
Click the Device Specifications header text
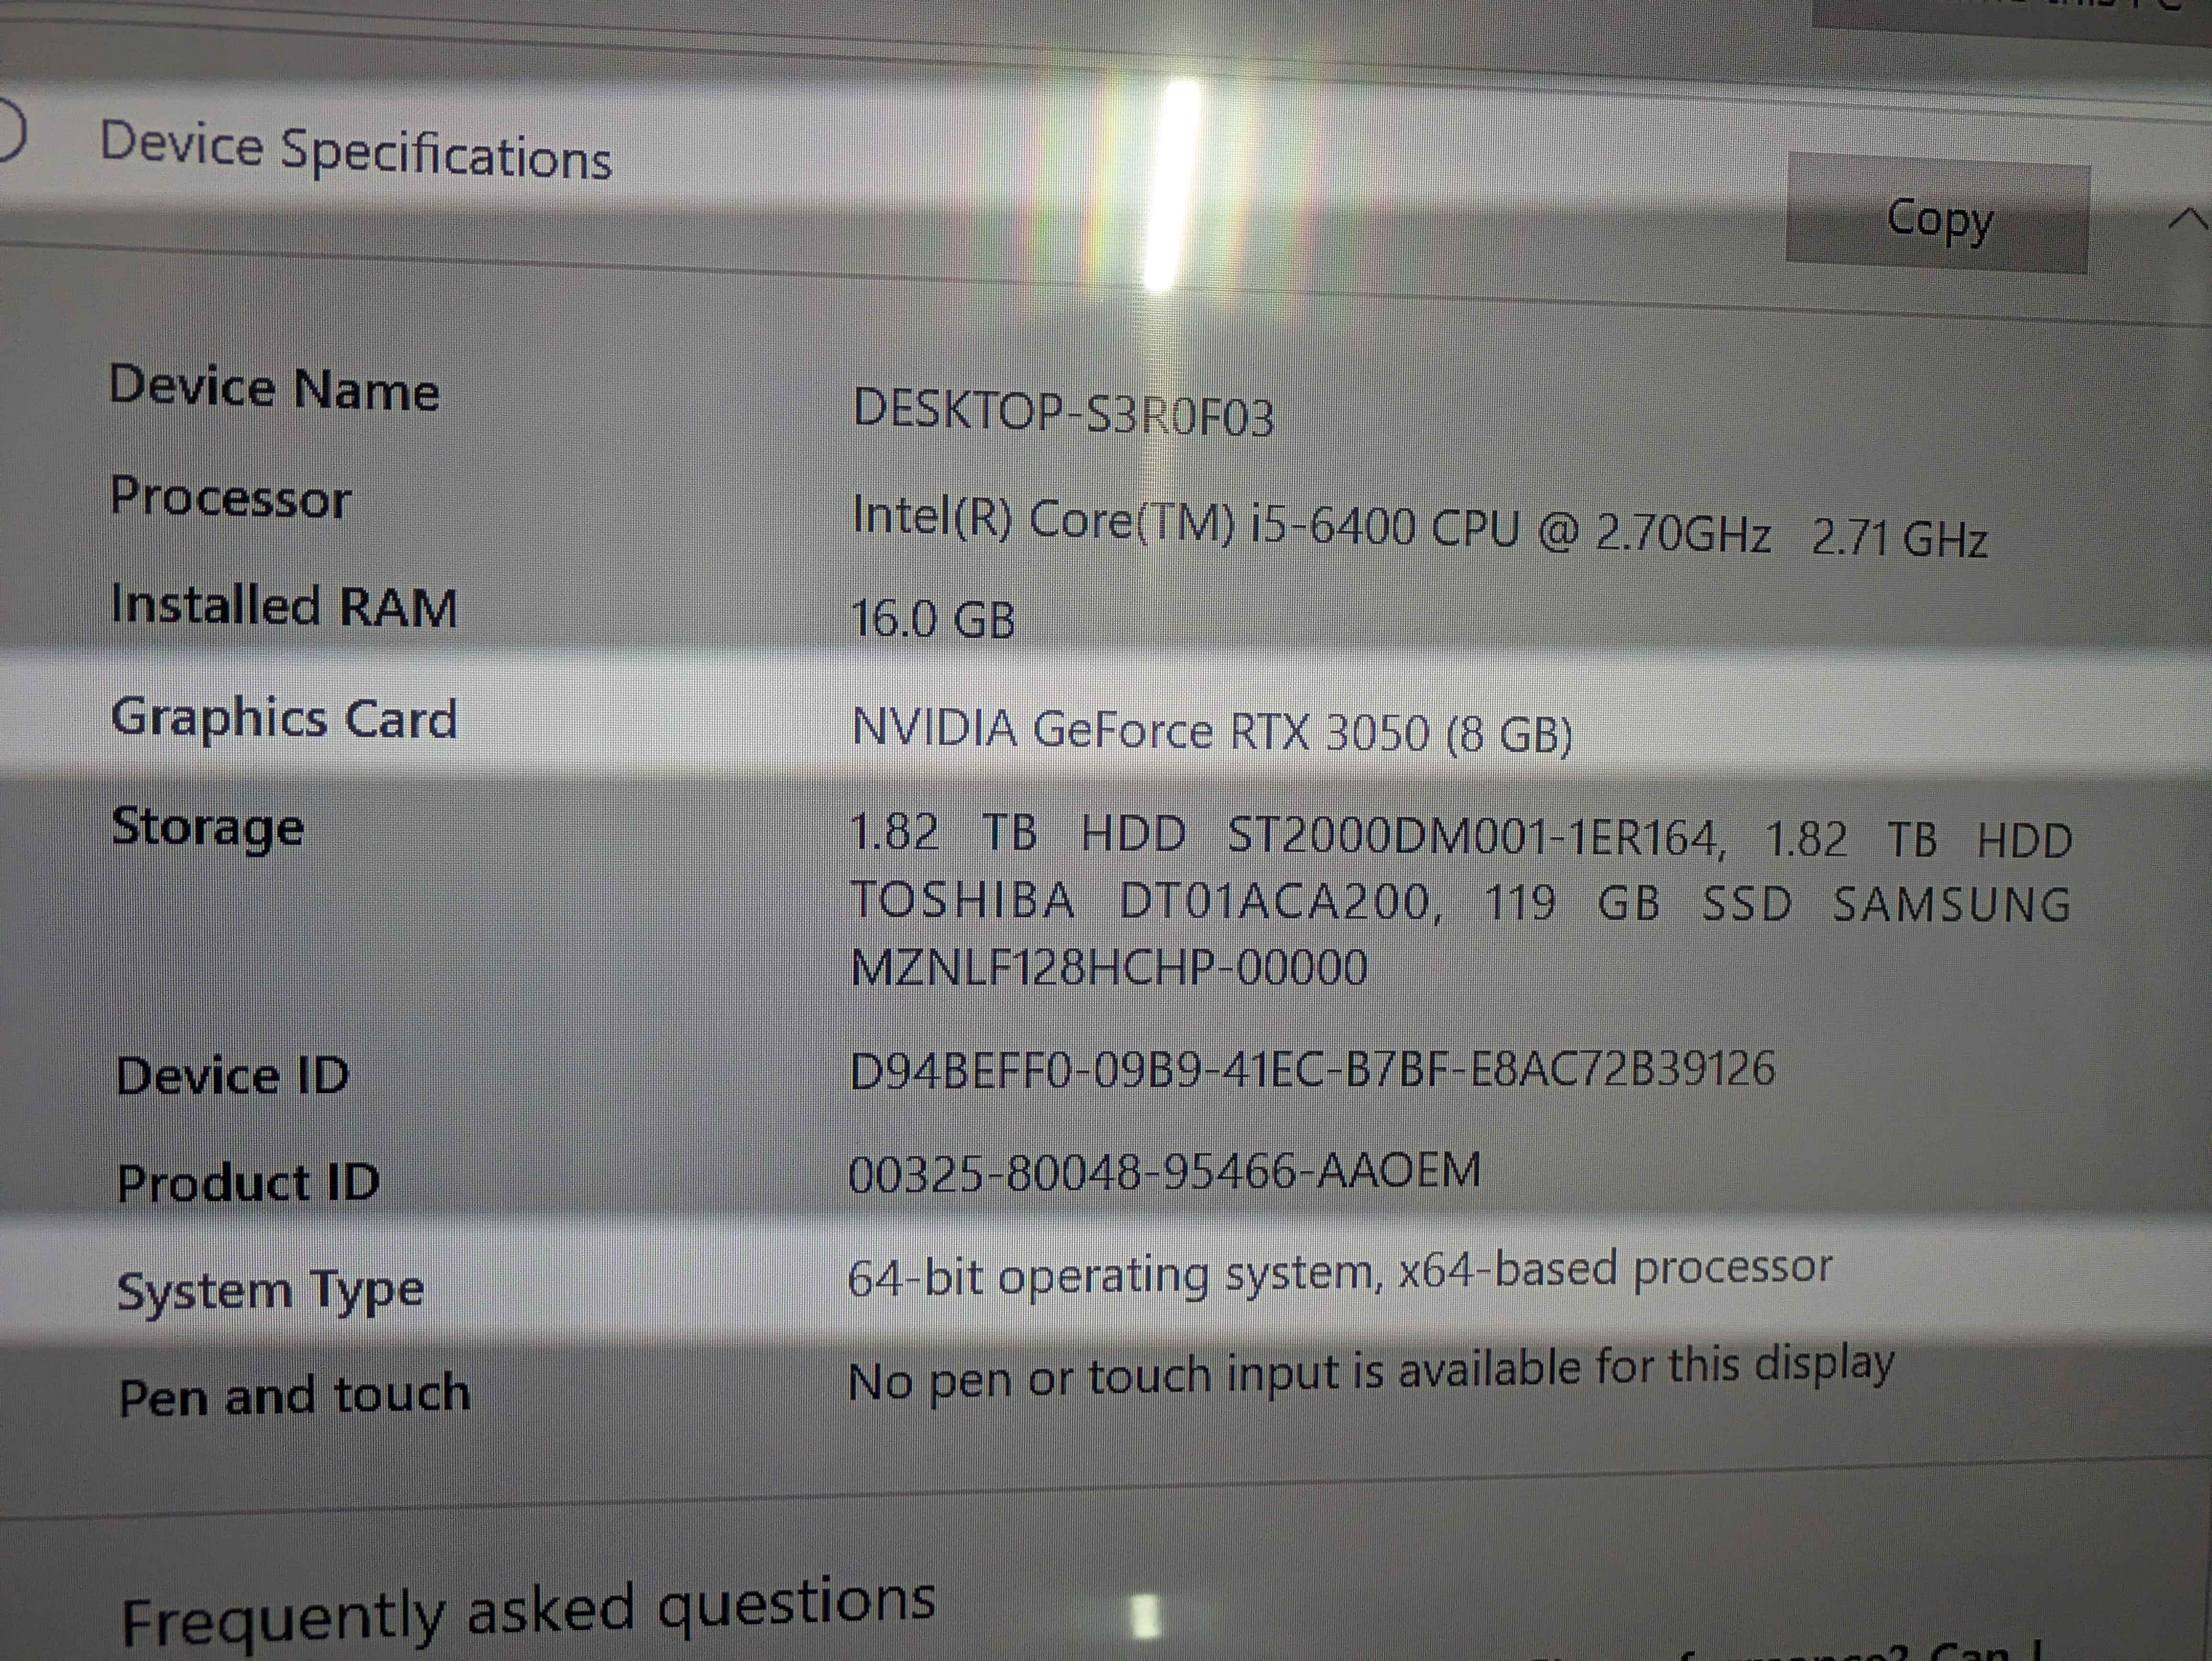(355, 152)
